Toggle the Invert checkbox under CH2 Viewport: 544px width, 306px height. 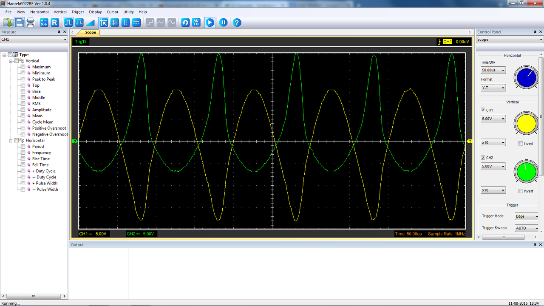click(x=521, y=191)
